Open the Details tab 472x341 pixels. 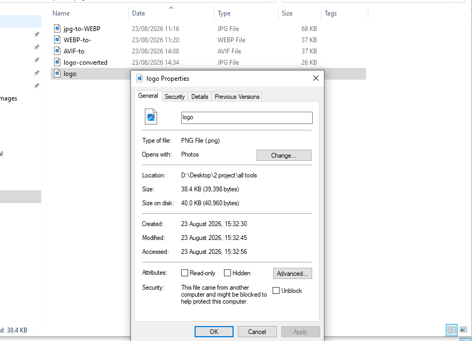click(x=199, y=97)
